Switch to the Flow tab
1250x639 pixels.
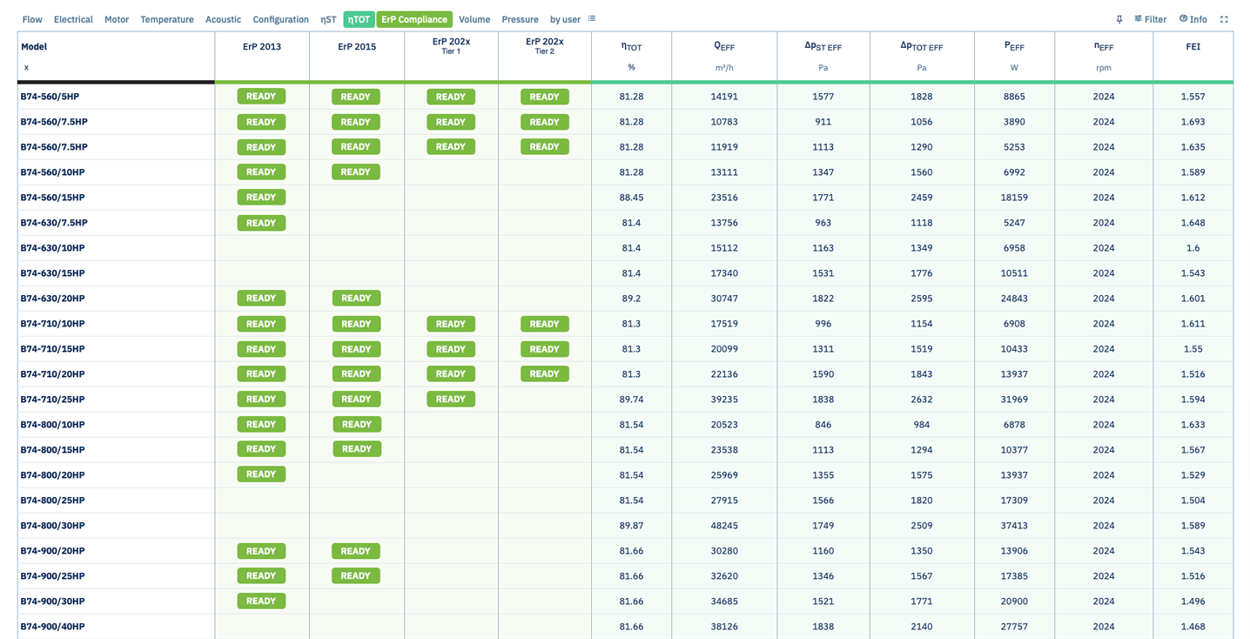click(32, 19)
